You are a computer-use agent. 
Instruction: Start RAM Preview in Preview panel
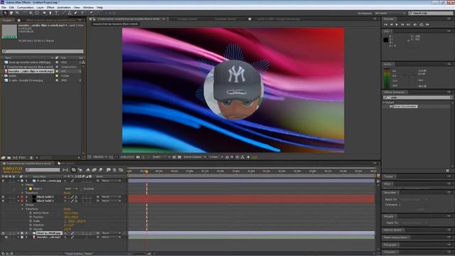tap(427, 25)
